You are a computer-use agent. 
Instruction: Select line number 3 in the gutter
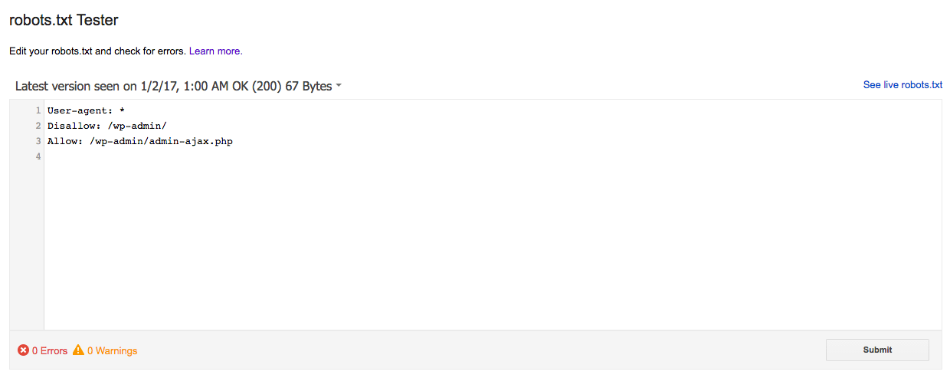point(38,141)
